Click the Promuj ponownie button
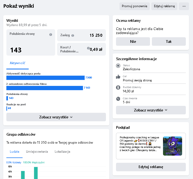 click(135, 6)
